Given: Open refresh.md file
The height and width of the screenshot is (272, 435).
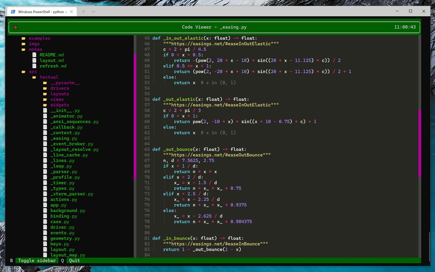Looking at the screenshot, I should point(53,66).
